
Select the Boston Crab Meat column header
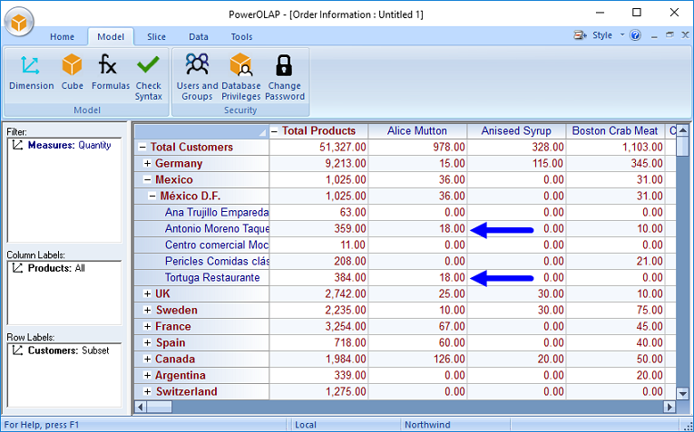coord(615,131)
